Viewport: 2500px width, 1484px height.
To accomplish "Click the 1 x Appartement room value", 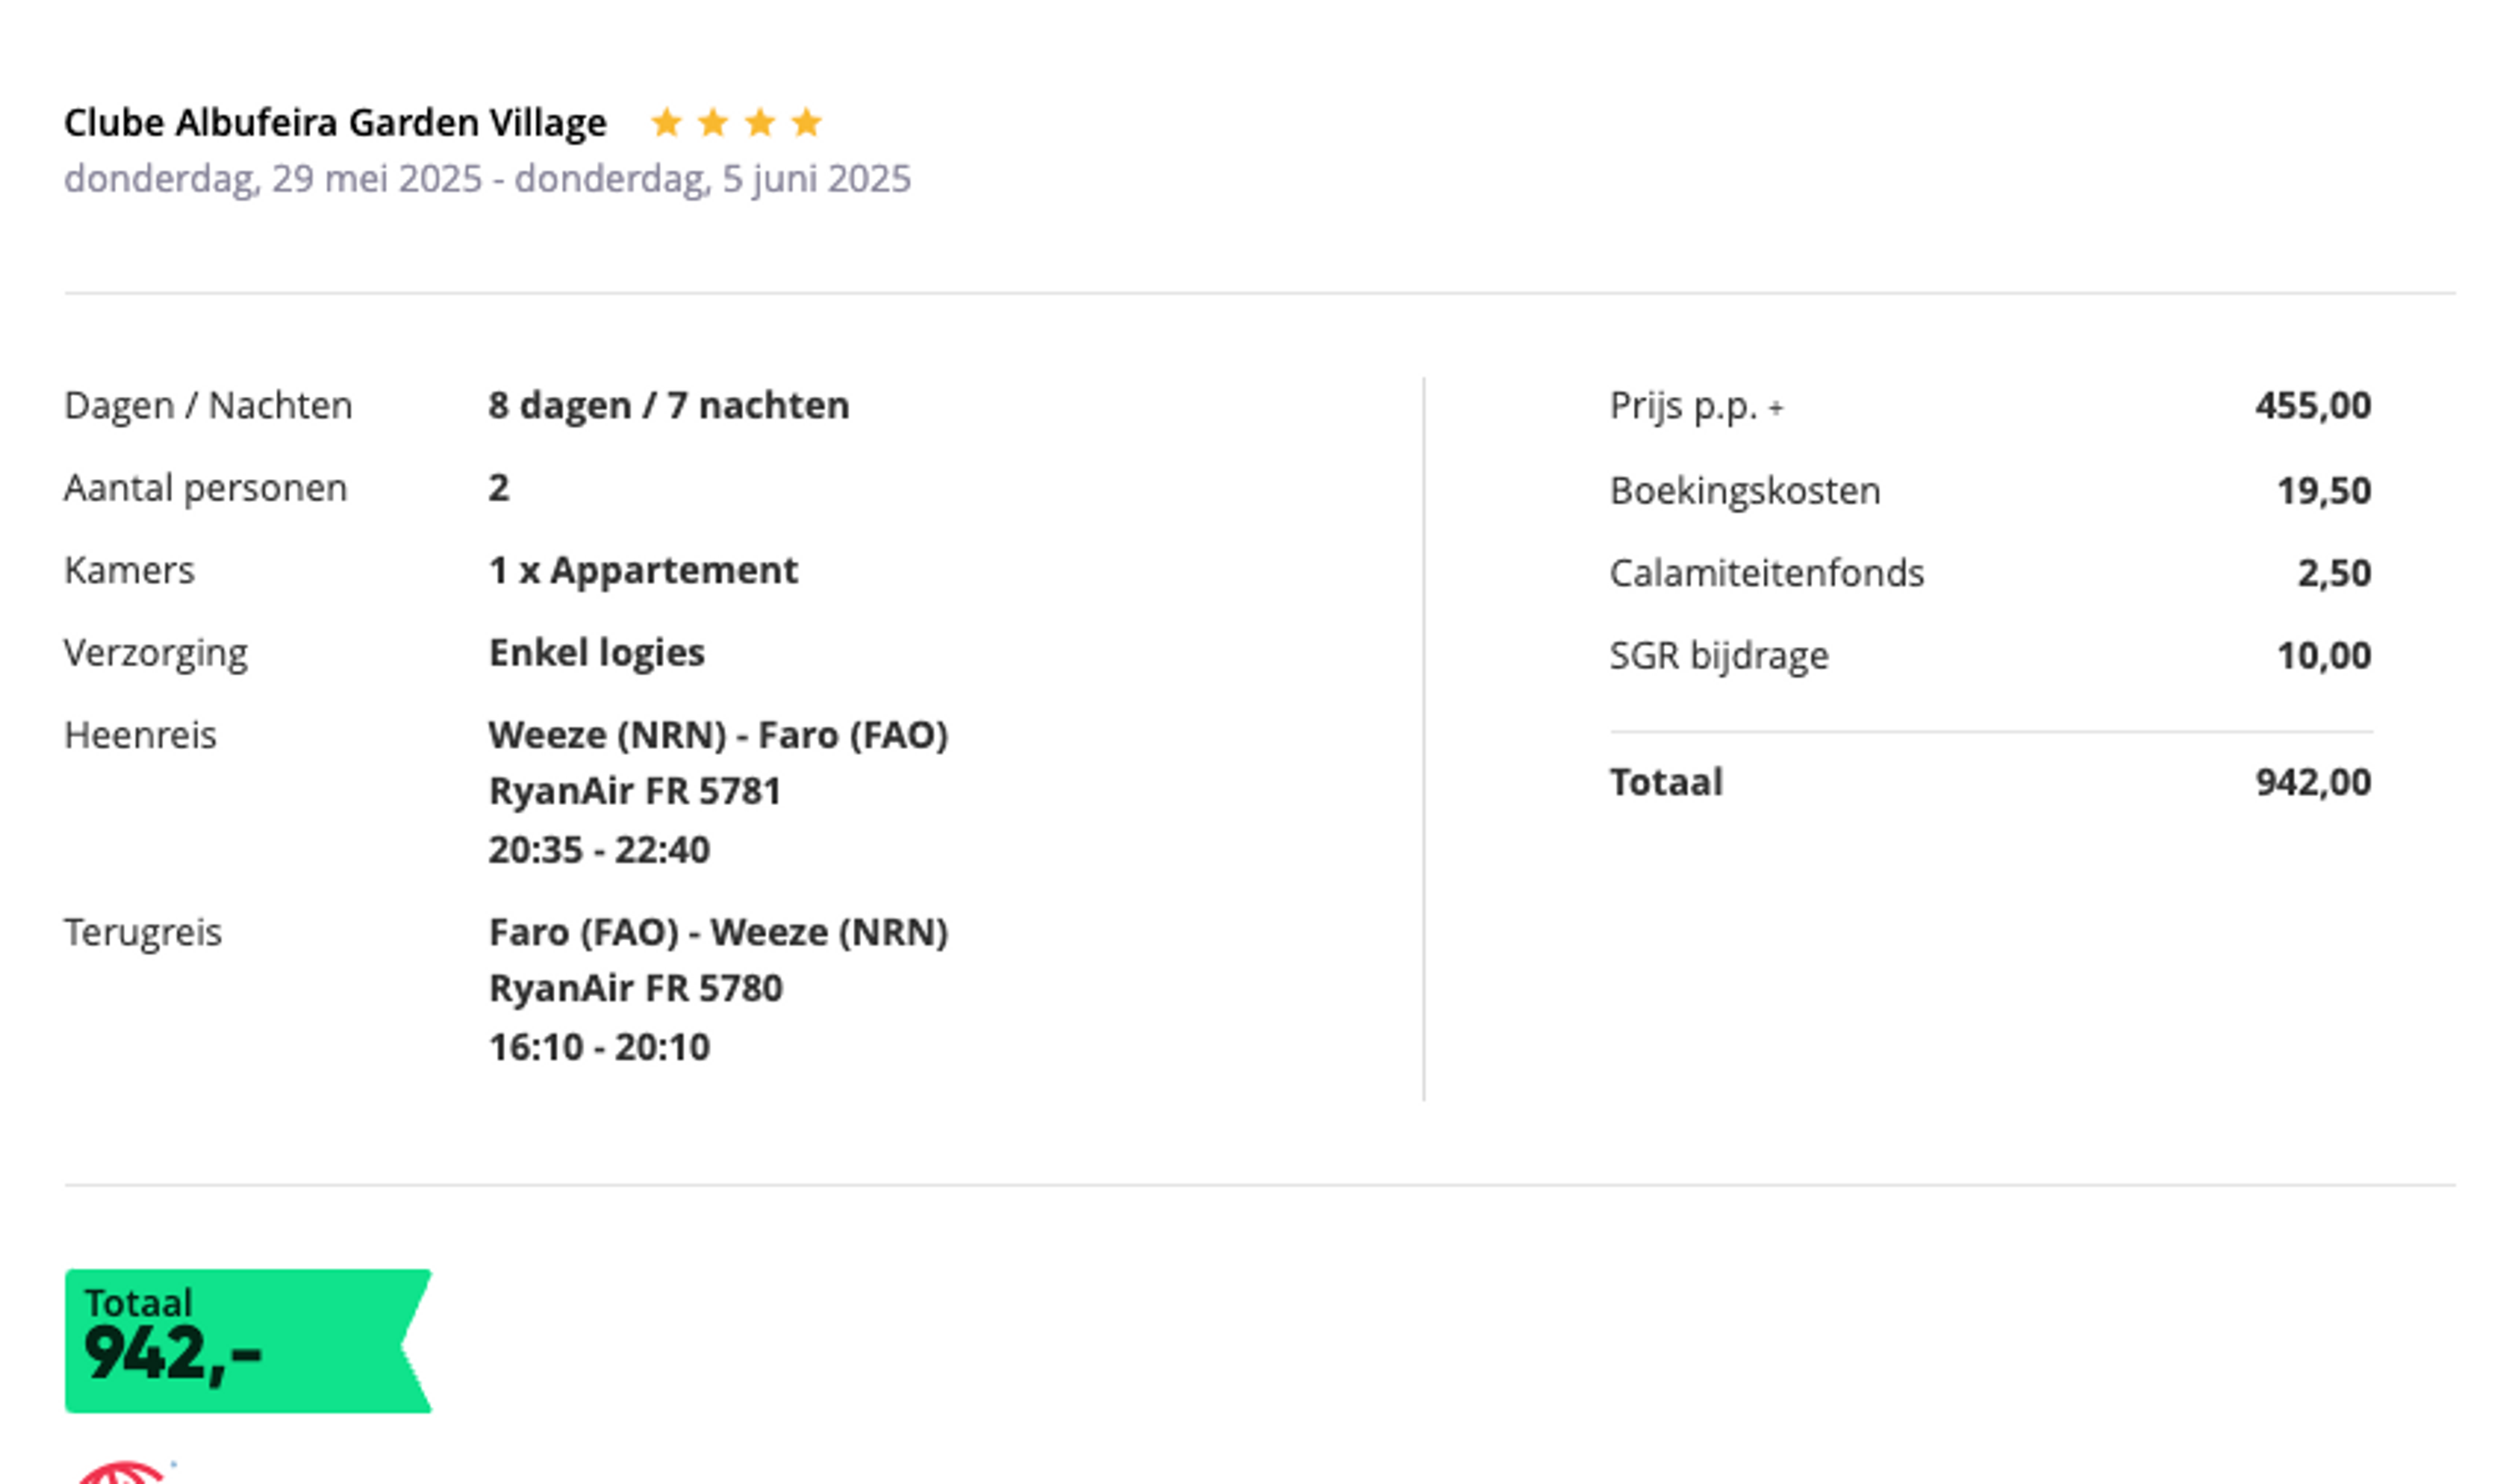I will [x=643, y=570].
